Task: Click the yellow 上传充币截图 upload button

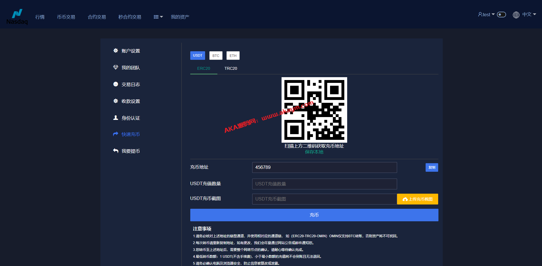Action: click(417, 199)
